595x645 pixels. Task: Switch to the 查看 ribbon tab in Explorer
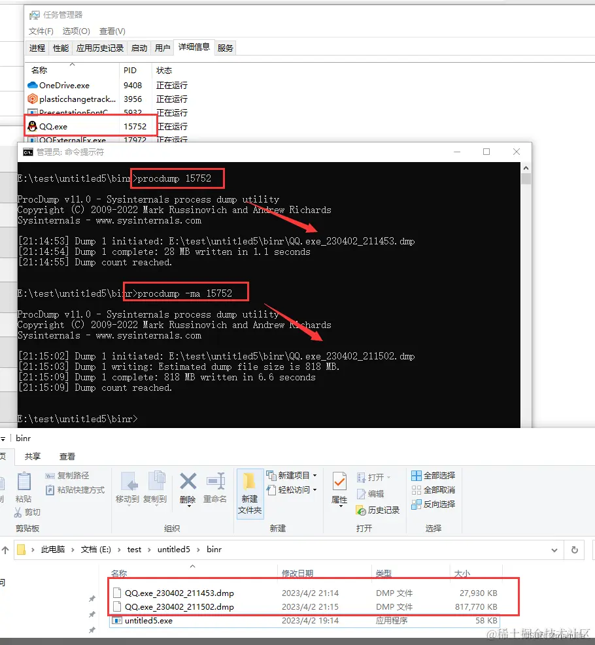[67, 456]
